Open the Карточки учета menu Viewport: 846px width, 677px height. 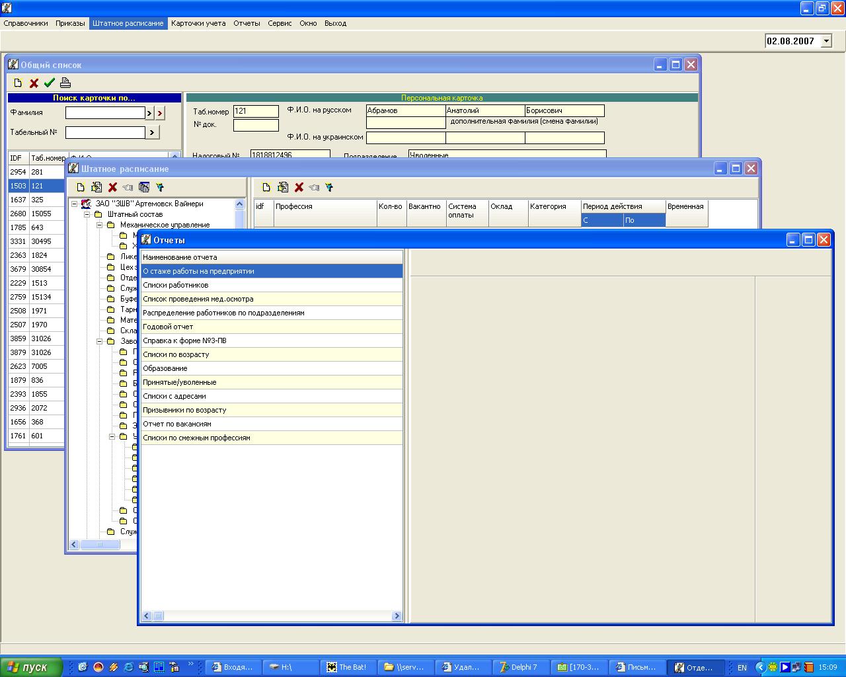click(198, 23)
